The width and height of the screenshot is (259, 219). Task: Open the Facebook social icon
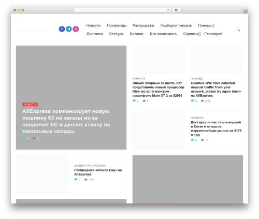pos(62,29)
